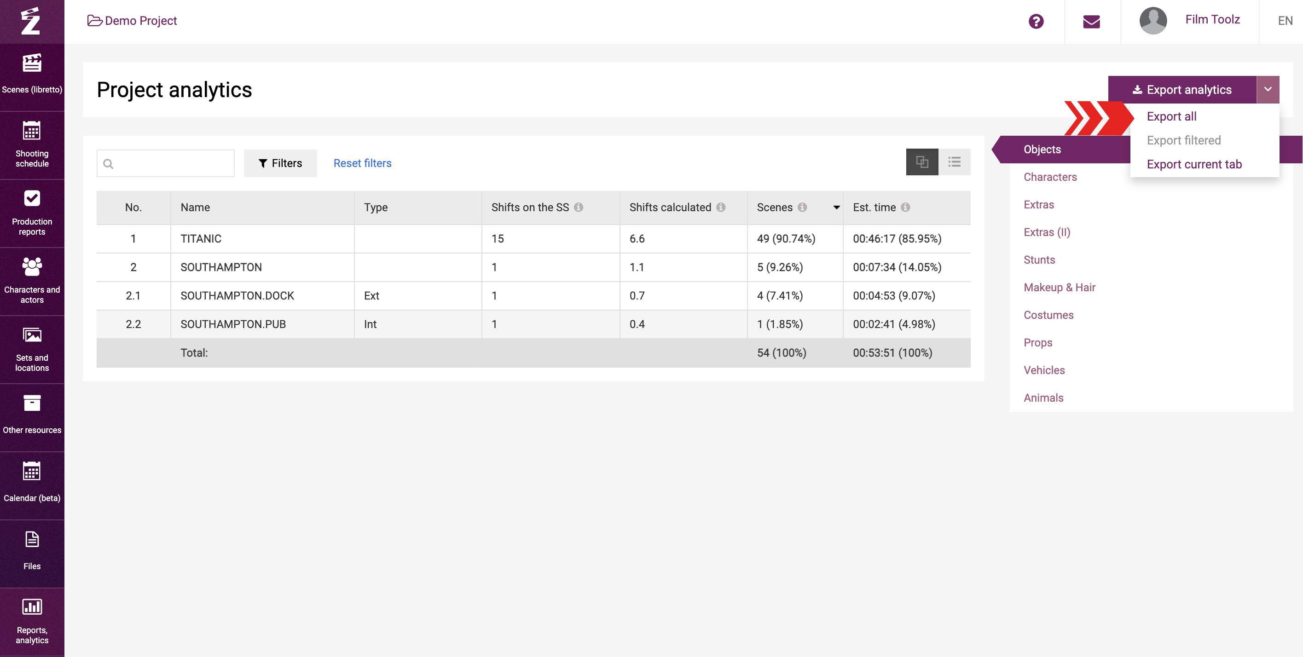Open Film Toolz user menu
Image resolution: width=1303 pixels, height=657 pixels.
1212,20
